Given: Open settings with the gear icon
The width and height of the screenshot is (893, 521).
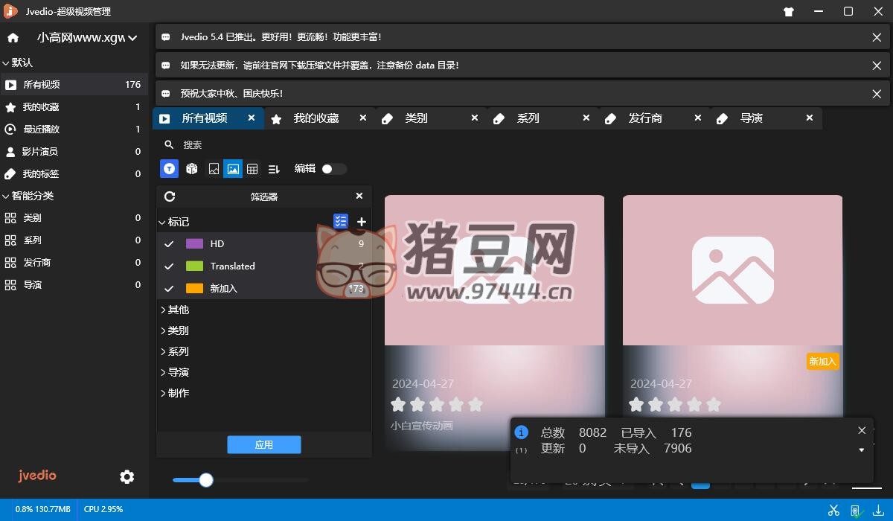Looking at the screenshot, I should pos(127,476).
